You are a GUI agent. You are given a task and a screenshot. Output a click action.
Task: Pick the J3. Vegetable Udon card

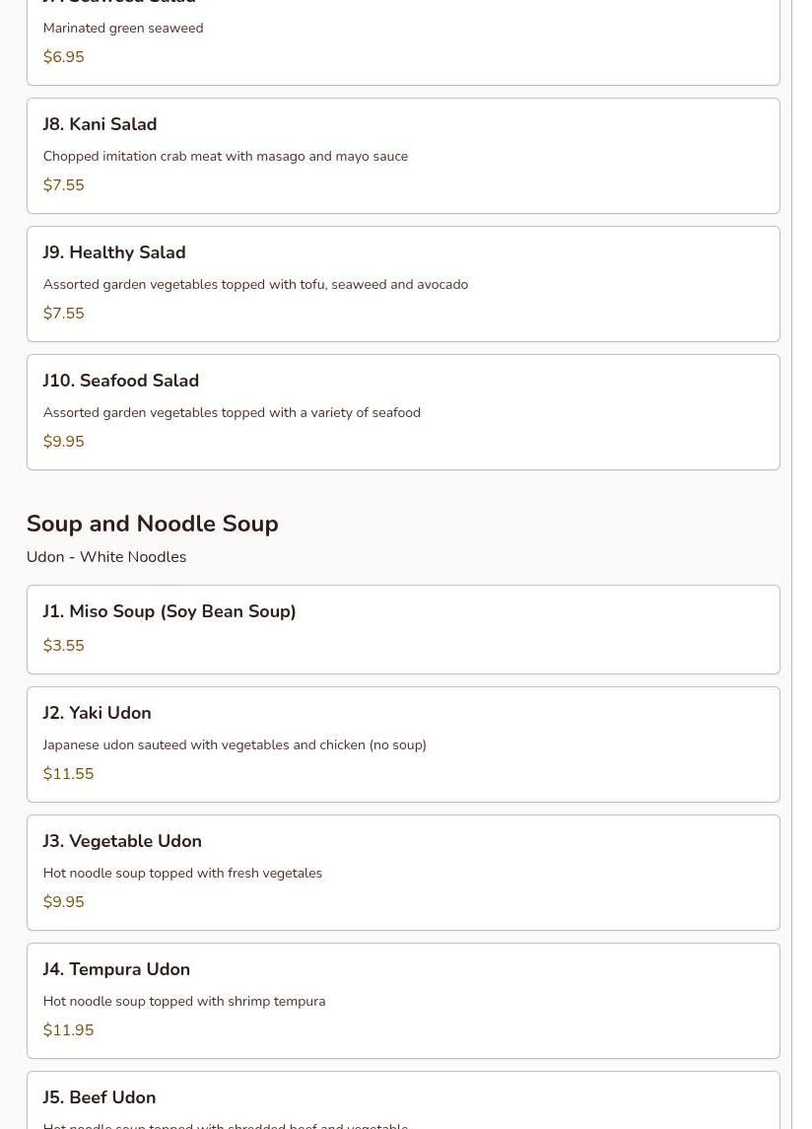[403, 873]
